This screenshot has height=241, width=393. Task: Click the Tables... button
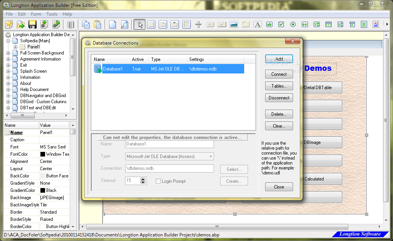279,86
